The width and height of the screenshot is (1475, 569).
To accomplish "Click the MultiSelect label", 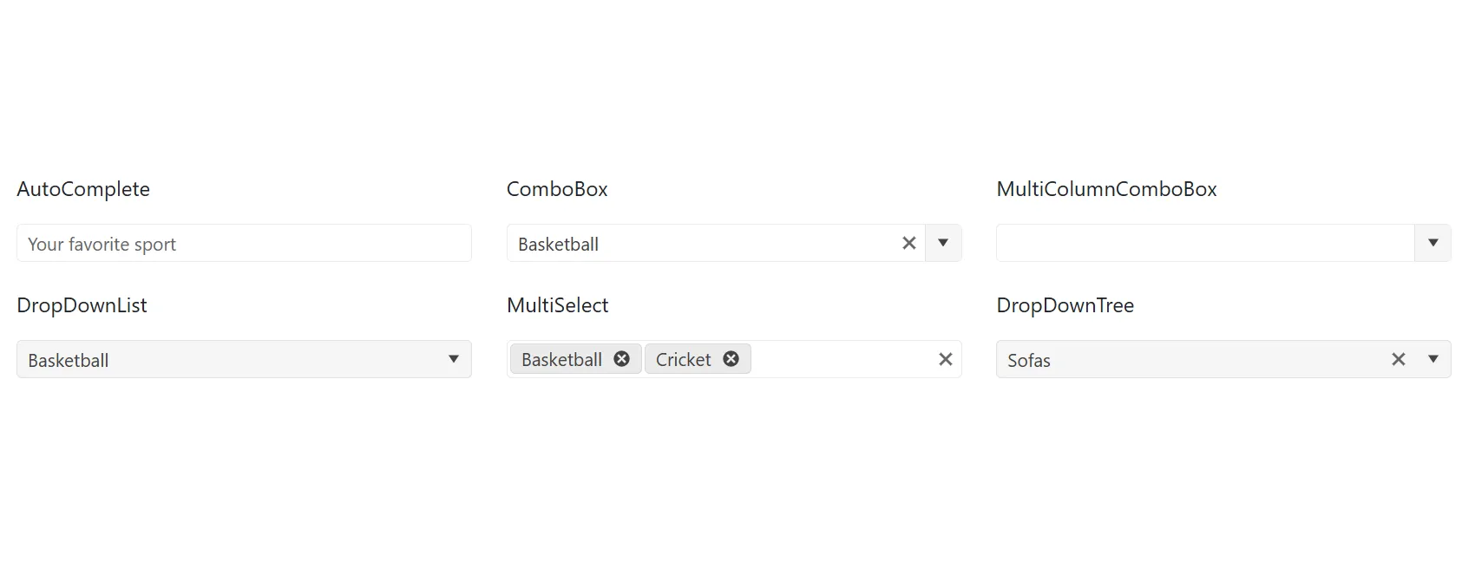I will pos(557,305).
